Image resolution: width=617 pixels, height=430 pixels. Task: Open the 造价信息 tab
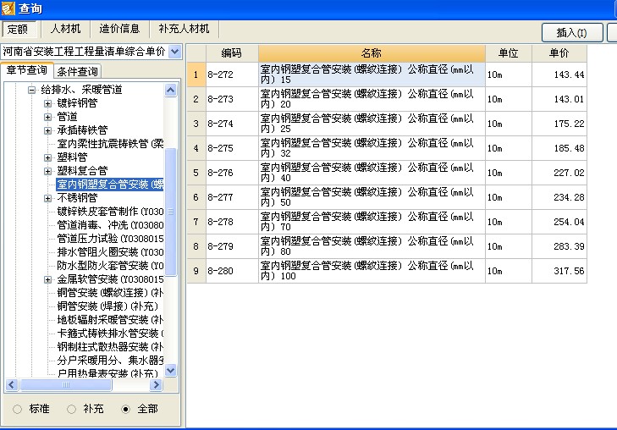click(x=119, y=29)
